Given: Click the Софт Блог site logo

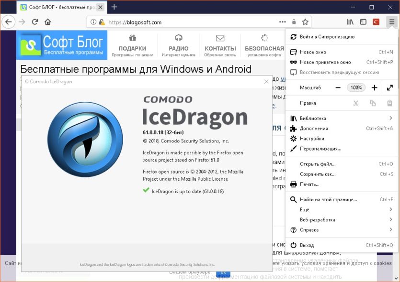Looking at the screenshot, I should tap(62, 45).
